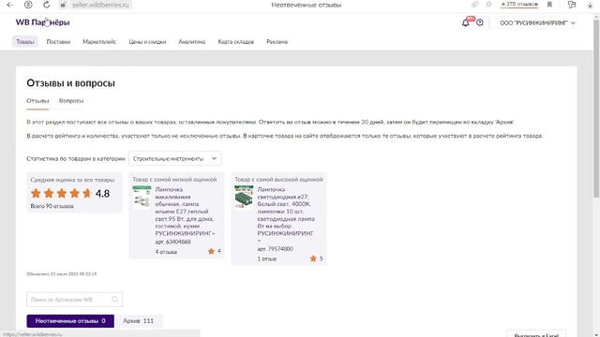Click the lock icon in the address bar
This screenshot has height=337, width=600.
click(63, 5)
